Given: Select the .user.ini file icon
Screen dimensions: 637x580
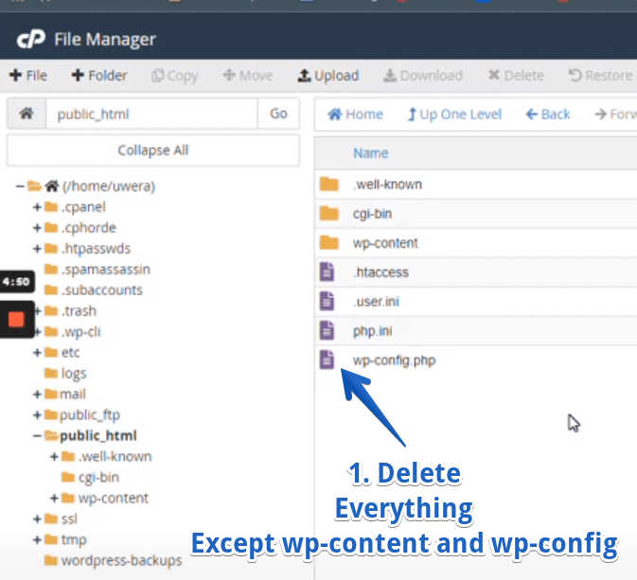Looking at the screenshot, I should point(327,301).
